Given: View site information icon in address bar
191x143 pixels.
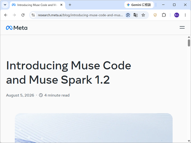Looking at the screenshot, I should [33, 15].
